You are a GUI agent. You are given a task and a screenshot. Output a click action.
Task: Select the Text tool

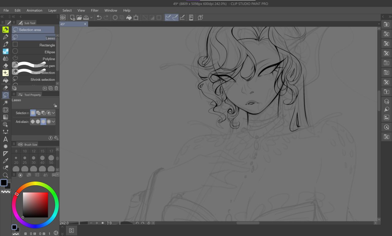pyautogui.click(x=6, y=139)
